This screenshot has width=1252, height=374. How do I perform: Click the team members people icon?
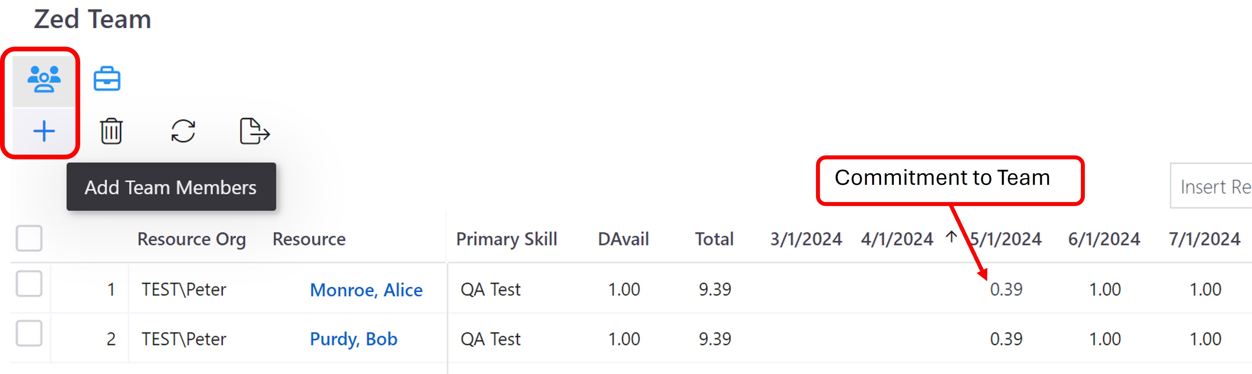(x=44, y=79)
